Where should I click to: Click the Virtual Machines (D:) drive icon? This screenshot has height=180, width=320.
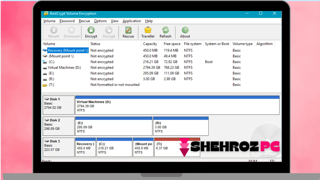pyautogui.click(x=45, y=67)
